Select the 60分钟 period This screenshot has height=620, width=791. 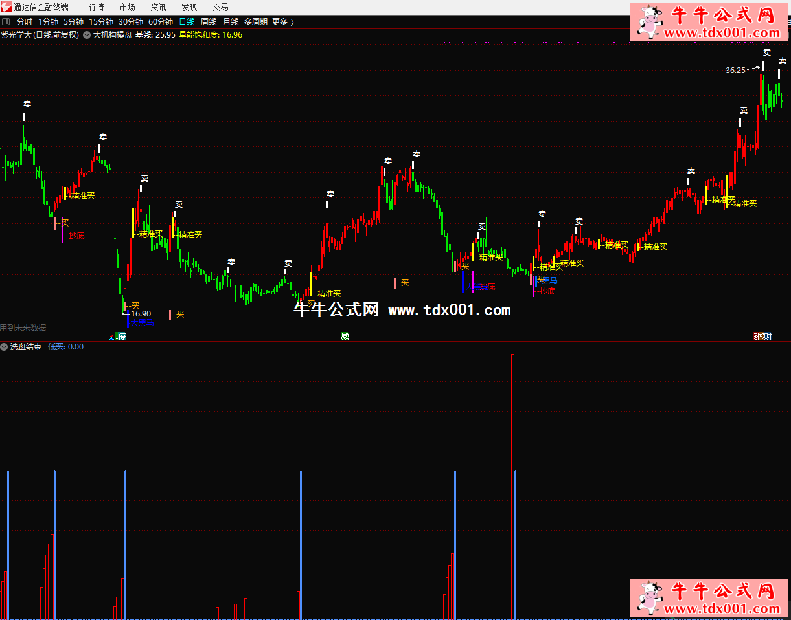click(x=161, y=21)
